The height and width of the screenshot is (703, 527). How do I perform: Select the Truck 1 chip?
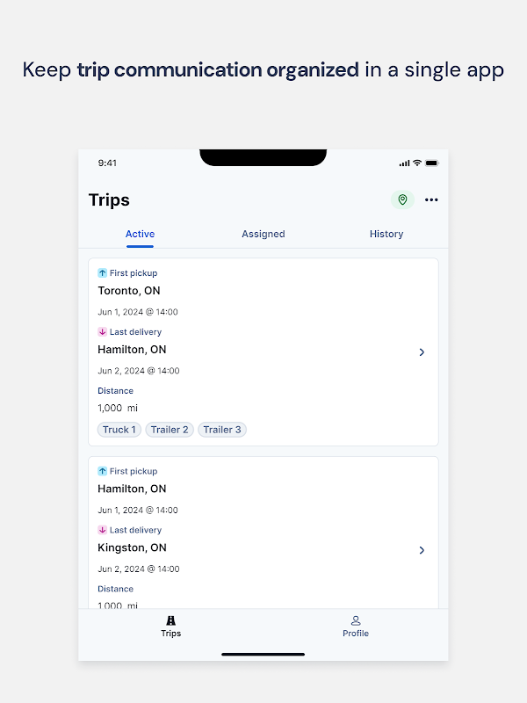tap(119, 430)
